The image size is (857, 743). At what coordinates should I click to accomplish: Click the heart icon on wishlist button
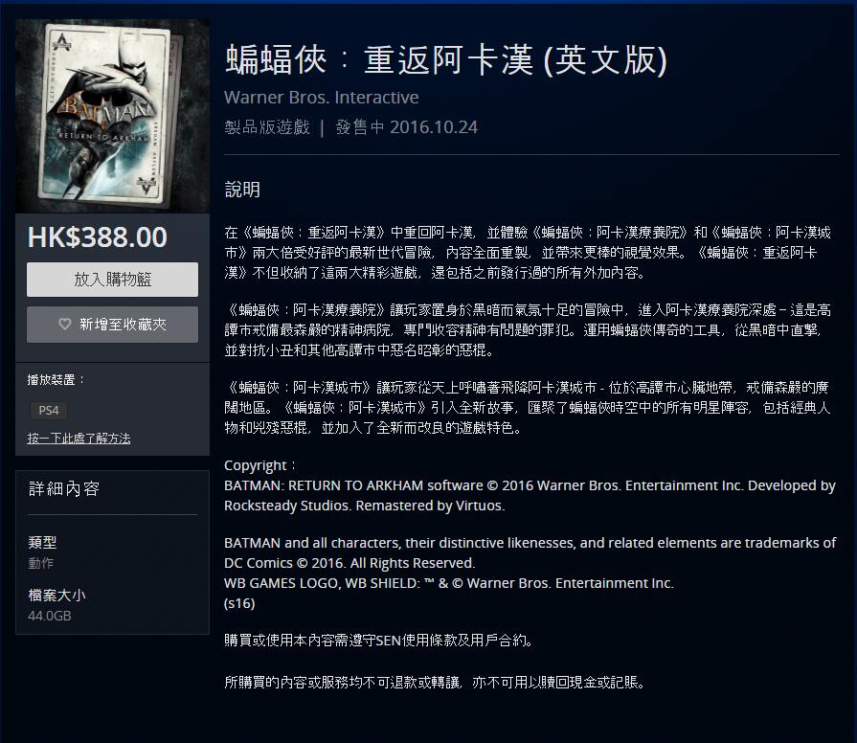click(x=65, y=324)
